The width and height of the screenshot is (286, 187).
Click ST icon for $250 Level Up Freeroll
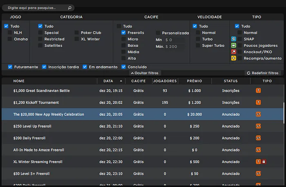click(x=258, y=126)
